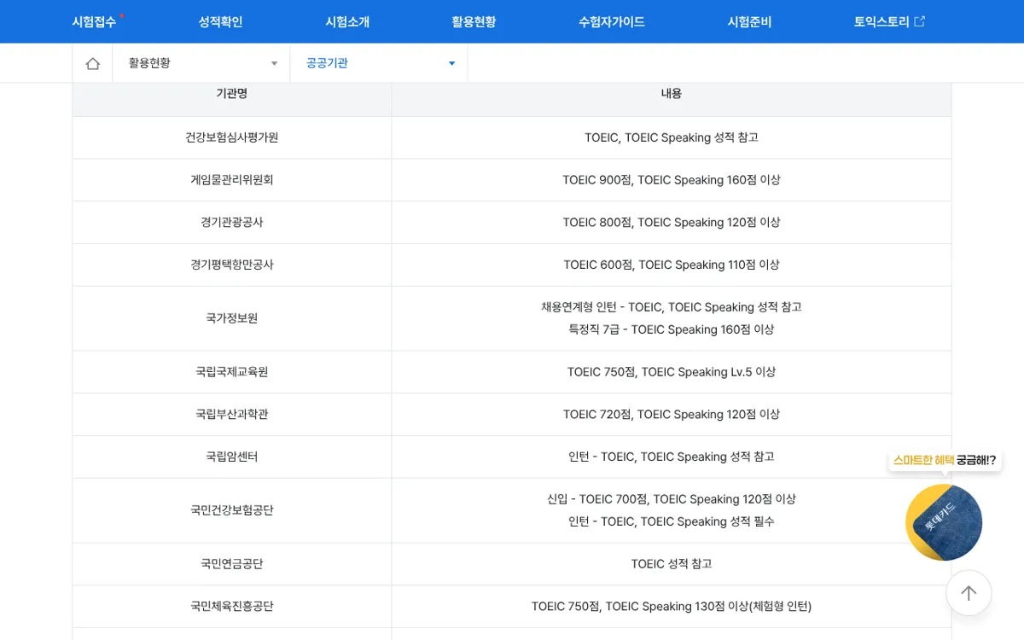
Task: Open the 토익스토리 link
Action: coord(881,21)
